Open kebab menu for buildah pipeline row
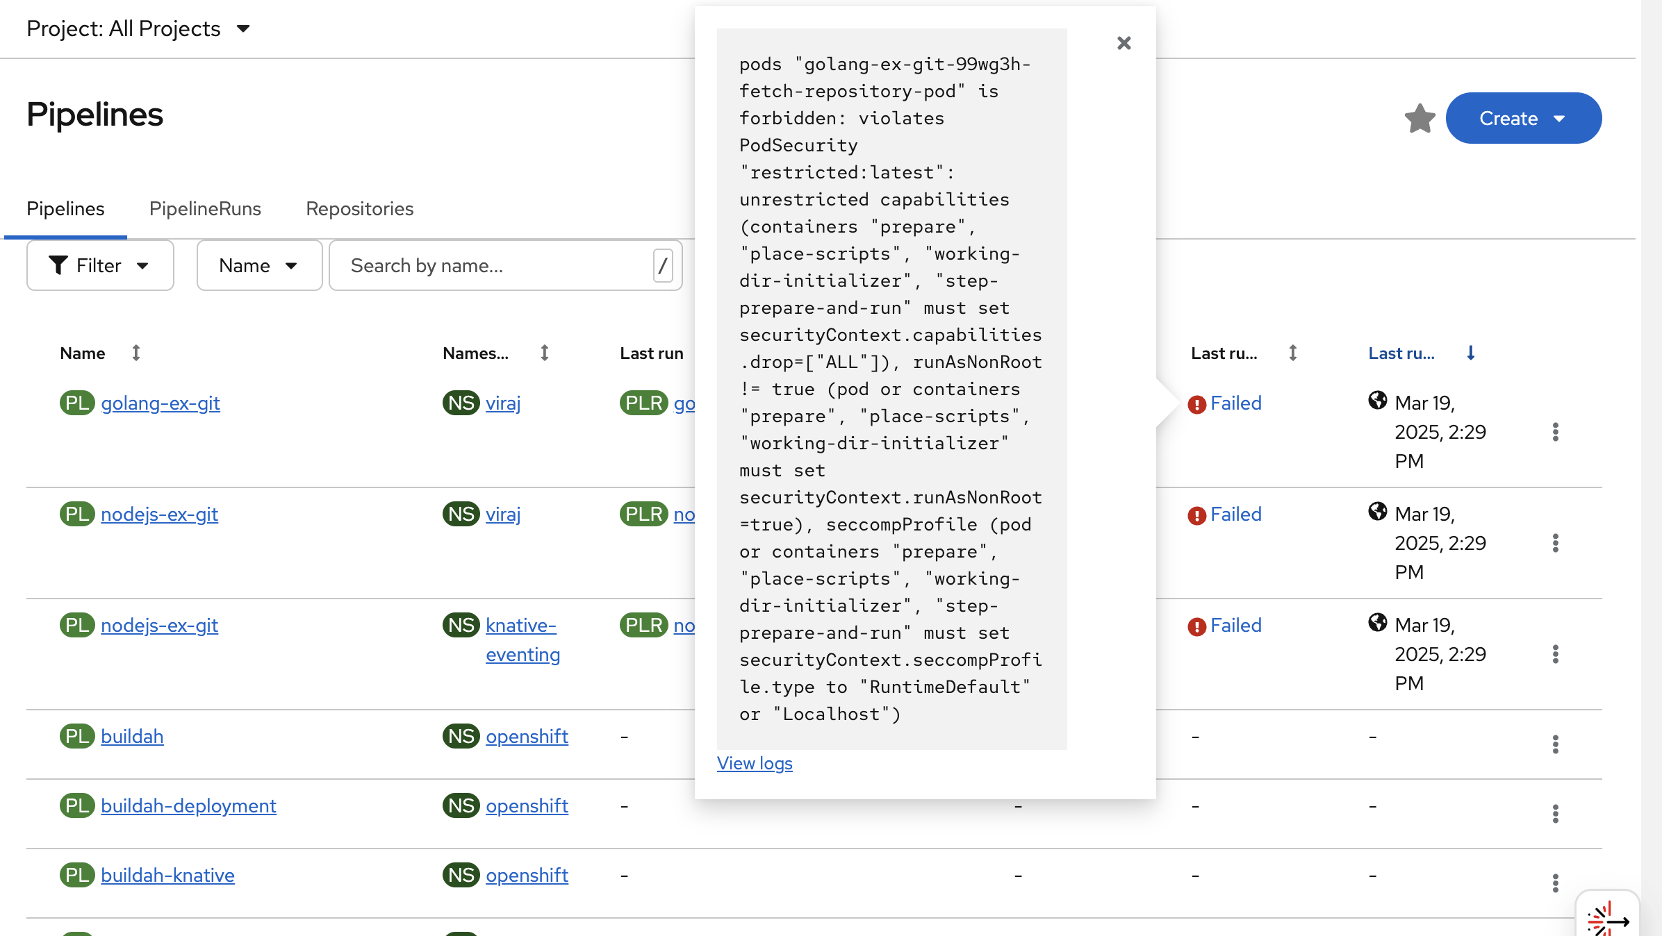The image size is (1662, 936). [1555, 744]
